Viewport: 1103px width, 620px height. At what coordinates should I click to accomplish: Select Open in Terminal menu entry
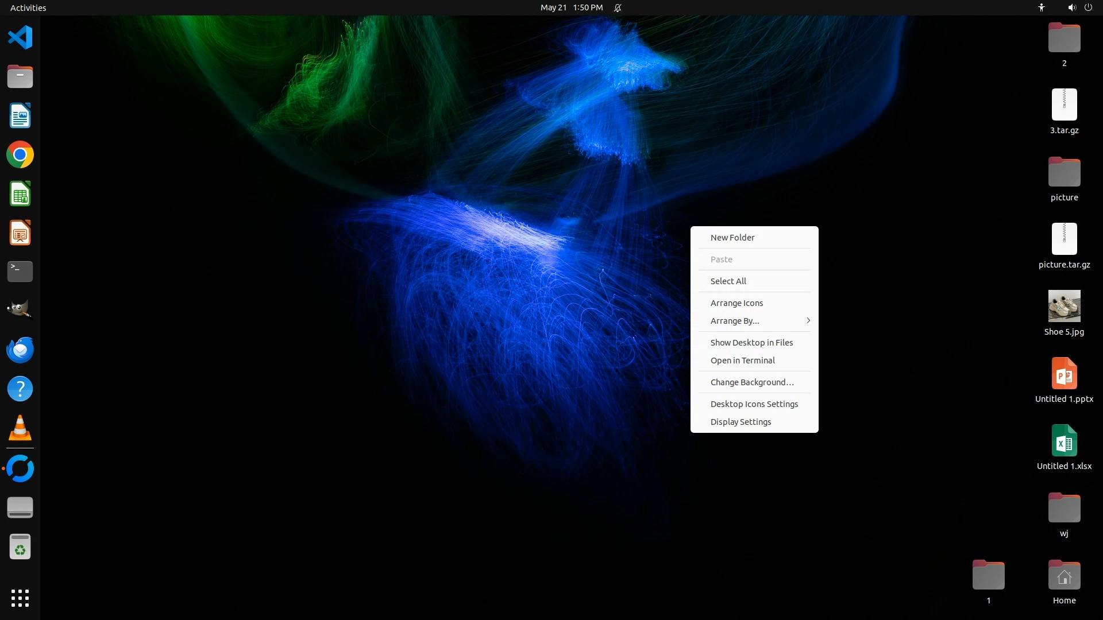click(x=742, y=361)
